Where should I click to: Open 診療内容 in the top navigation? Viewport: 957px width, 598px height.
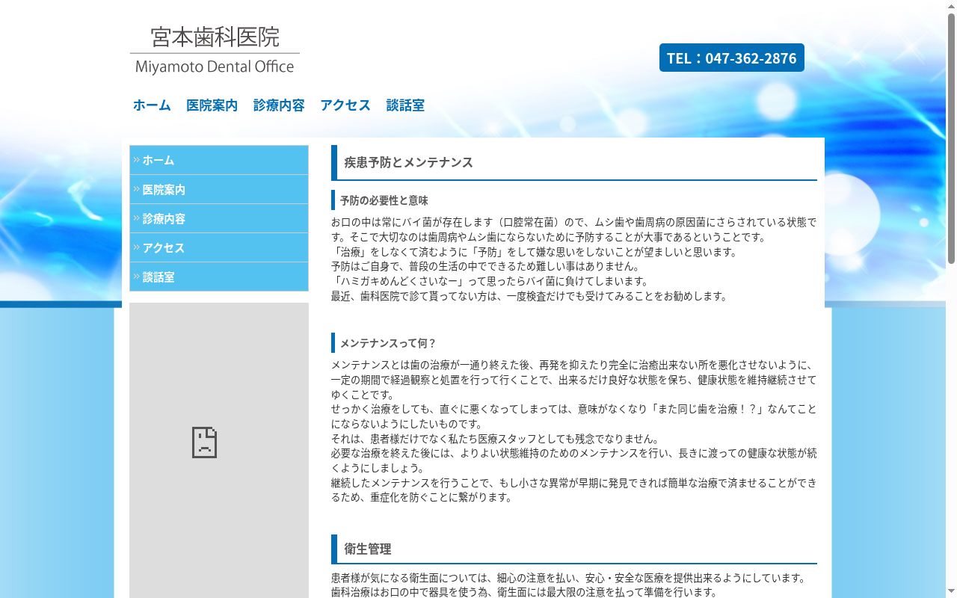(279, 105)
